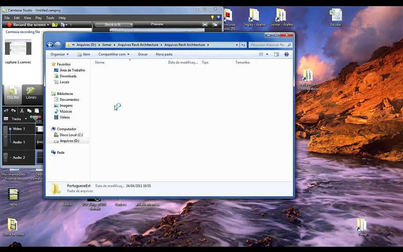Click the Nova pasta button
Viewport: 403px width, 252px height.
pos(164,54)
